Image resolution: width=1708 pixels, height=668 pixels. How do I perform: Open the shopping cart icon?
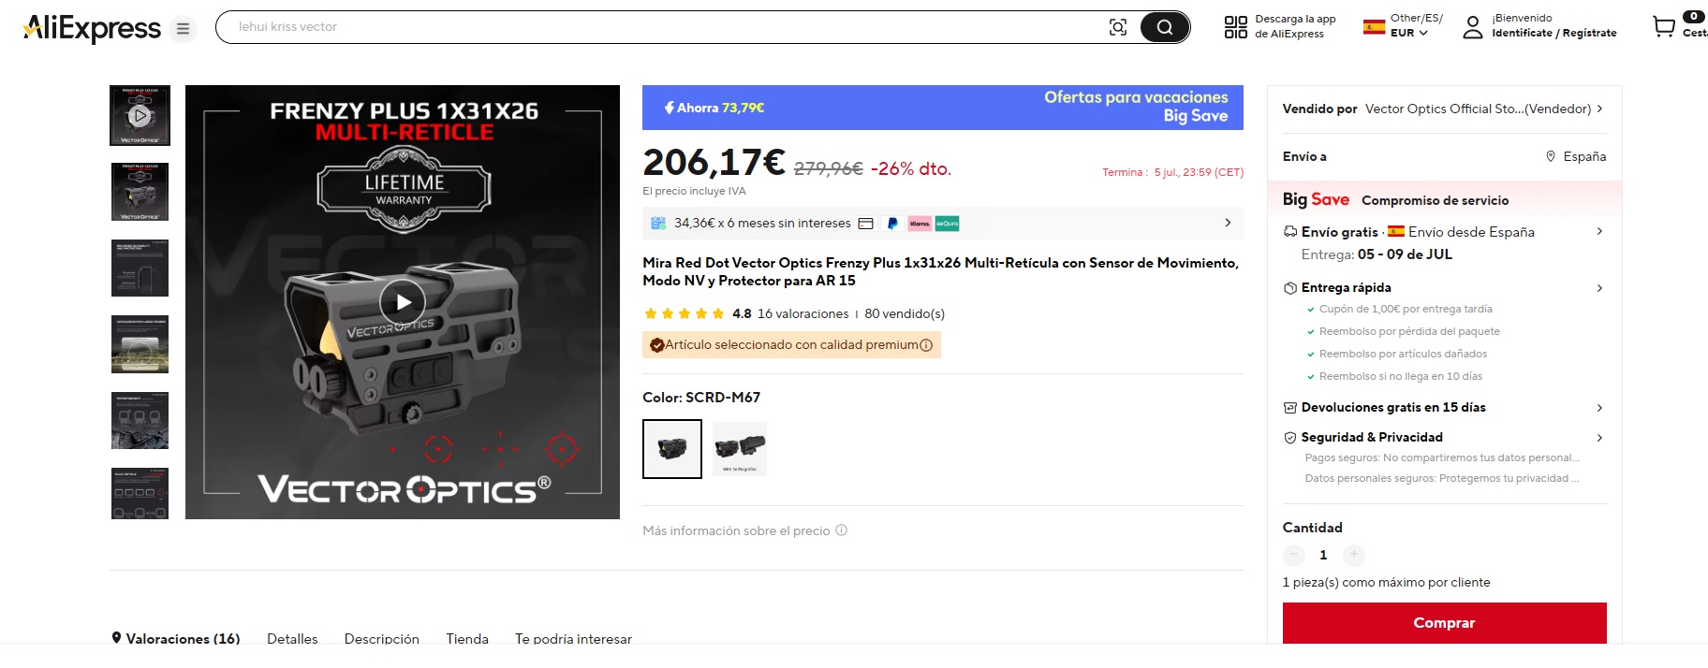(1663, 26)
